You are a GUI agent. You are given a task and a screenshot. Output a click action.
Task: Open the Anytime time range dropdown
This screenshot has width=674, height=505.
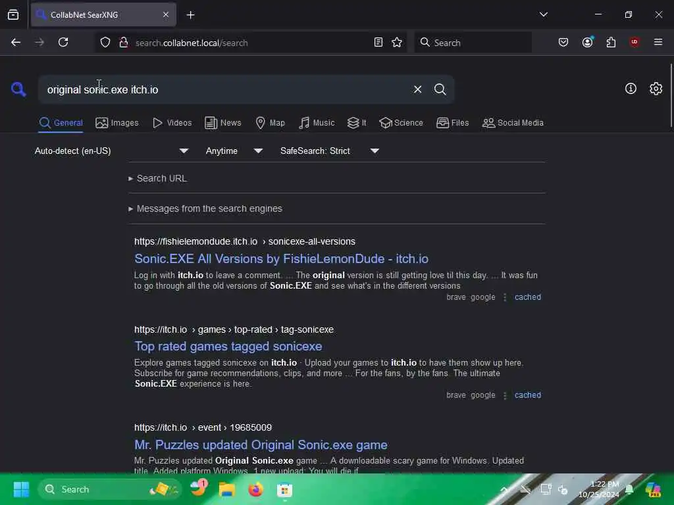[x=234, y=151]
